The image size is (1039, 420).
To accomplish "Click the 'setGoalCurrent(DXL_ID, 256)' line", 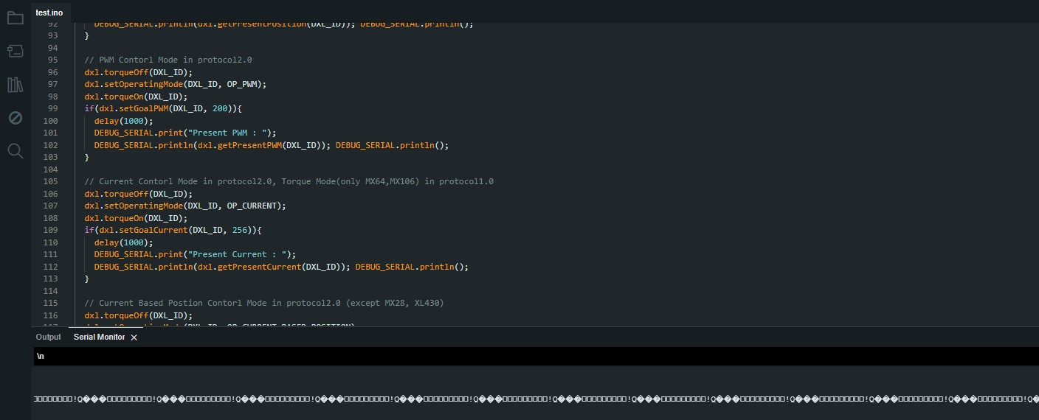I will [173, 230].
